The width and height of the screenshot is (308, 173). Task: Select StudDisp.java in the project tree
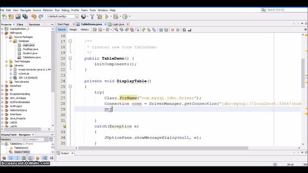click(x=30, y=49)
